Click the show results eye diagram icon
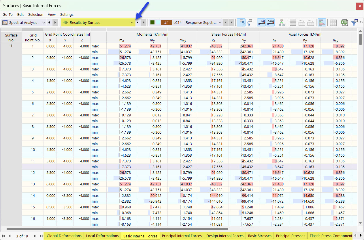 pyautogui.click(x=261, y=22)
